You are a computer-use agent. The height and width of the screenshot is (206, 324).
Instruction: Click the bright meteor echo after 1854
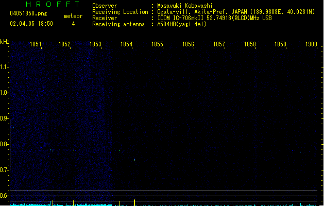pos(134,160)
